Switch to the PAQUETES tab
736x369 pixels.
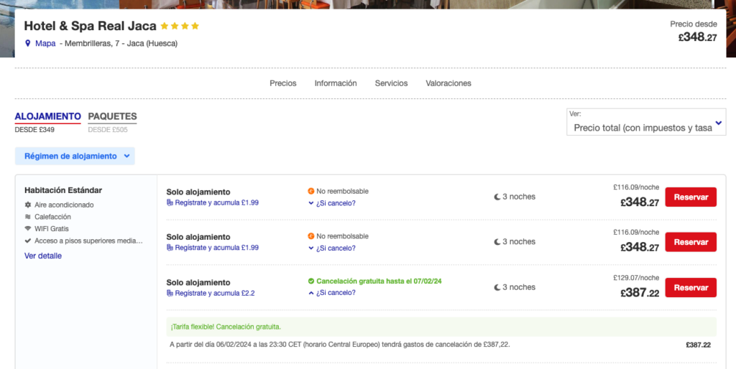112,116
